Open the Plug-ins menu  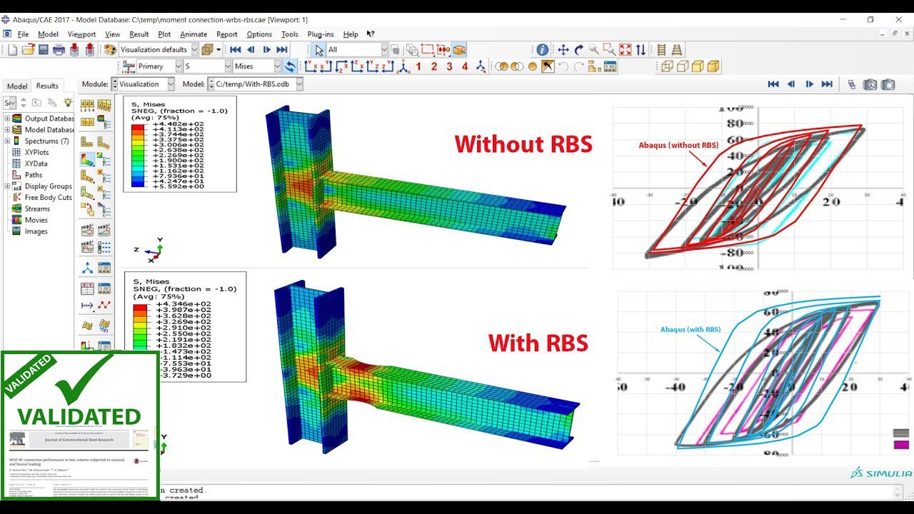321,34
